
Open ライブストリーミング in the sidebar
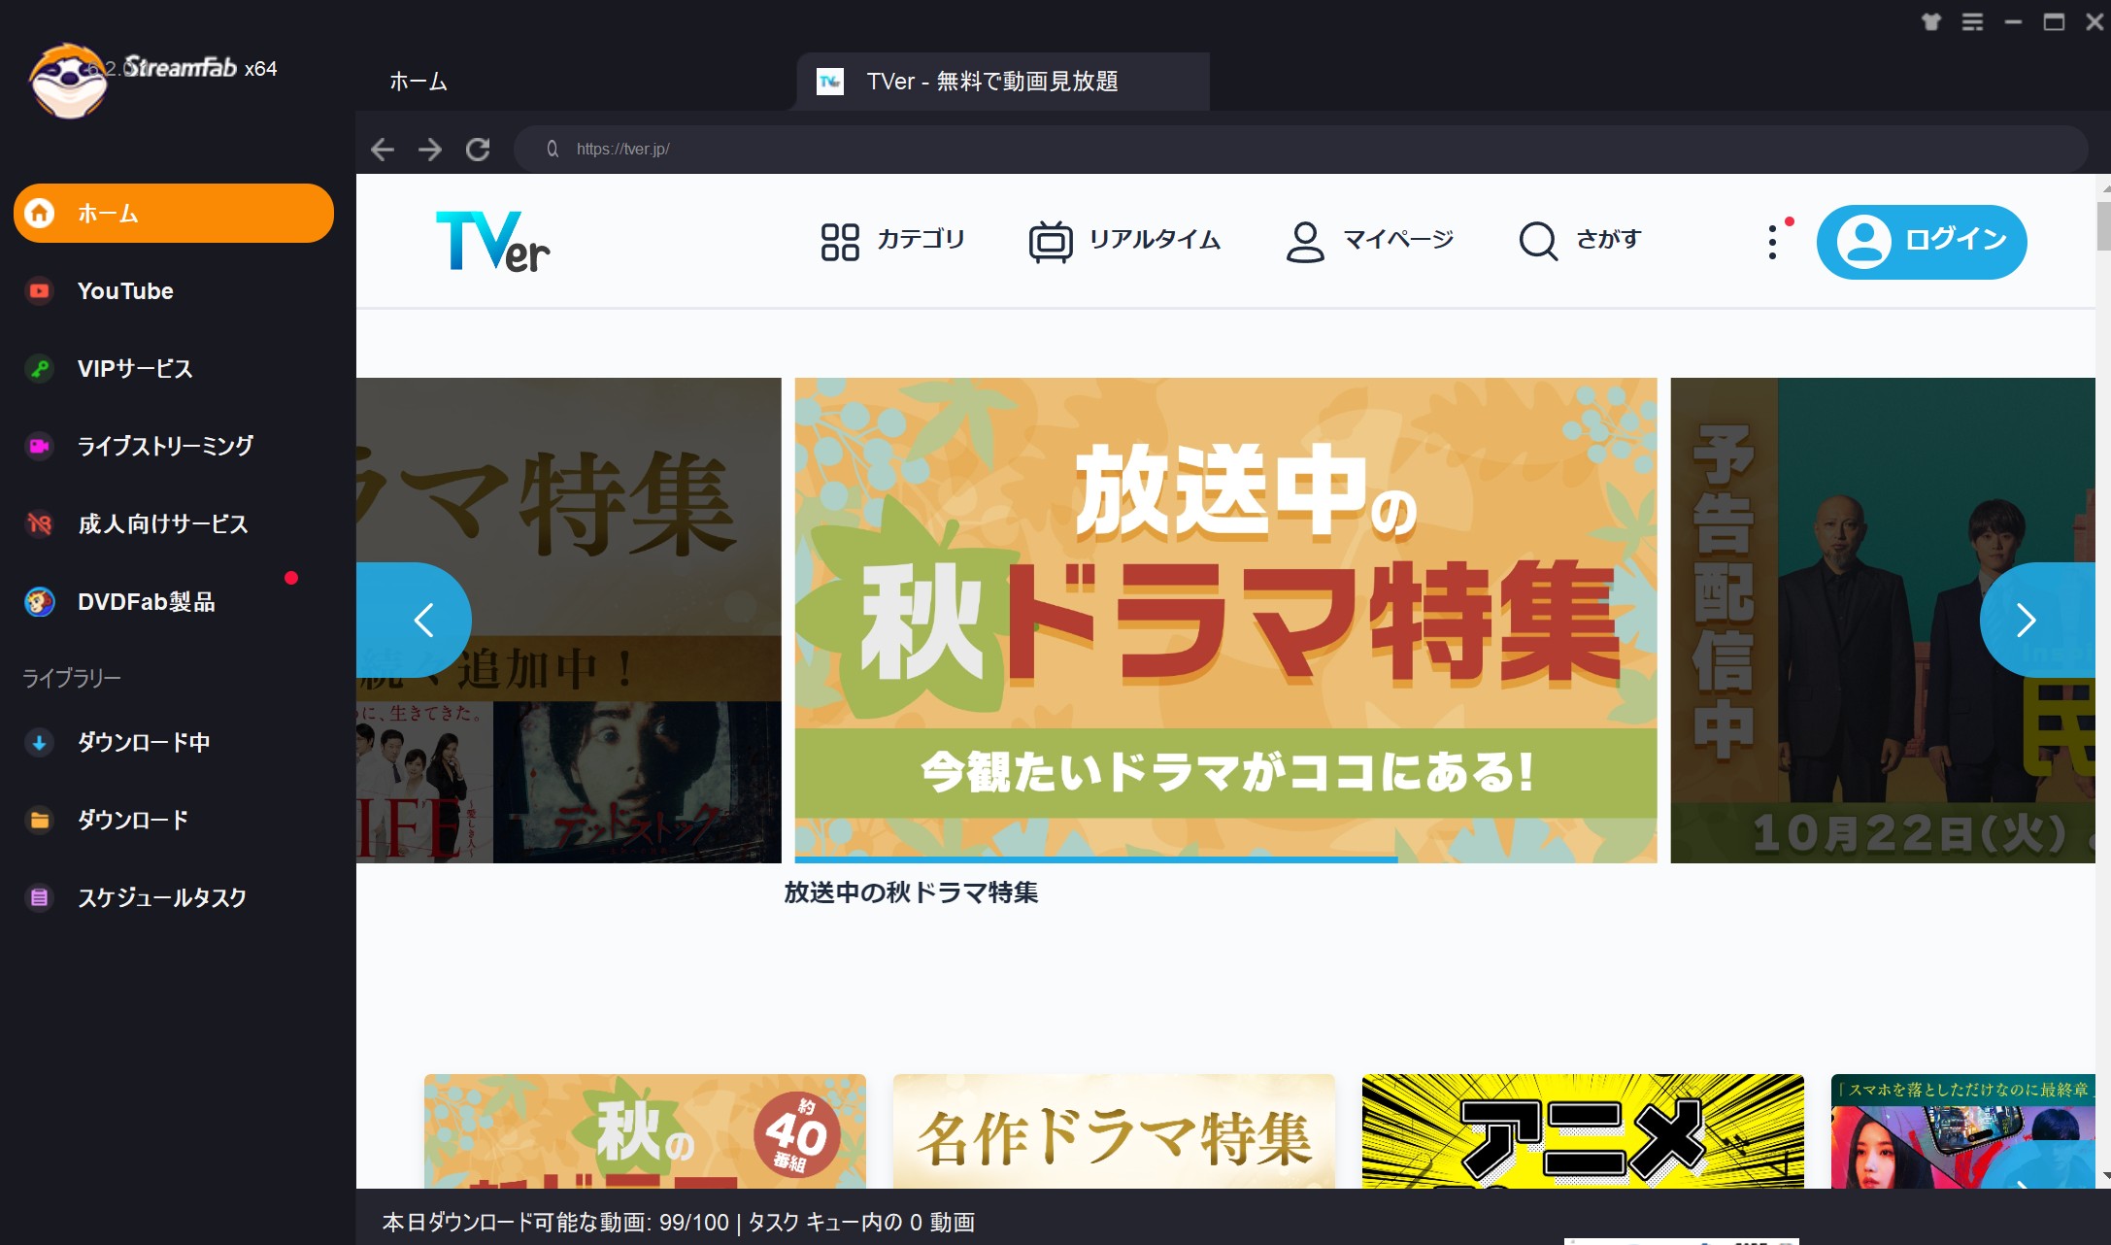(x=174, y=446)
